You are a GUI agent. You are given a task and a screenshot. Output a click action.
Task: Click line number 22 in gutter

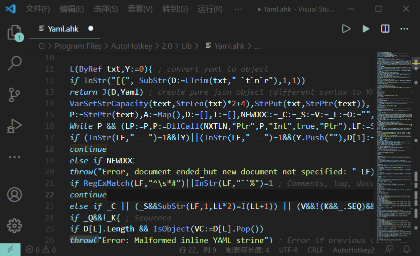tap(49, 194)
